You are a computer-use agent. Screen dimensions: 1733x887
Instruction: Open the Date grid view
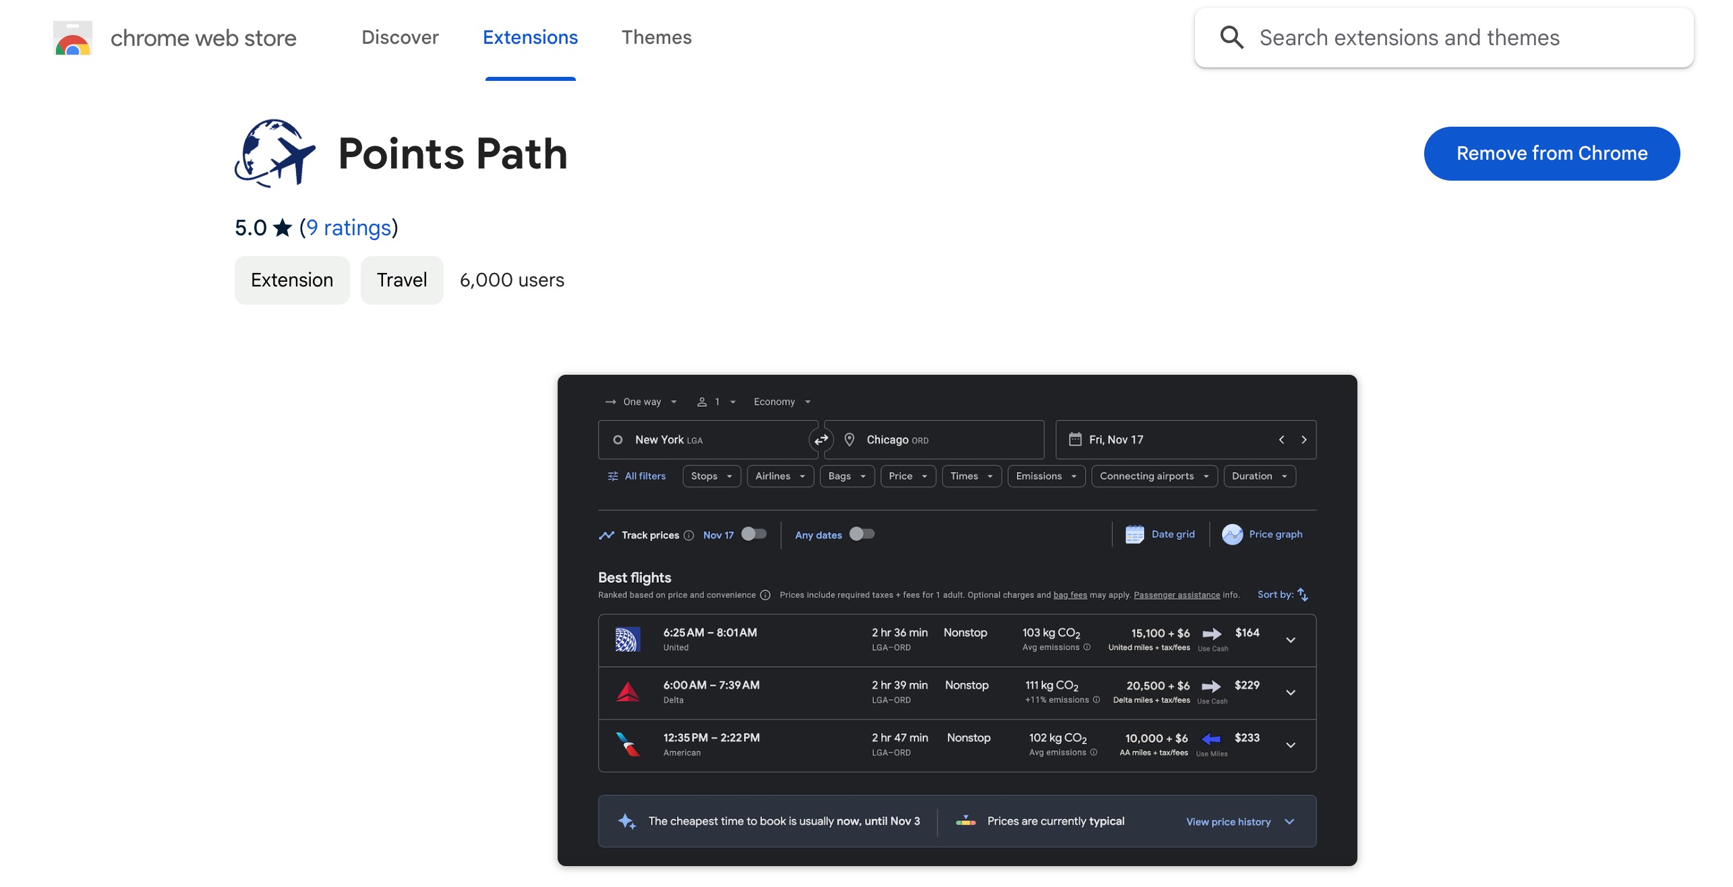[1160, 534]
